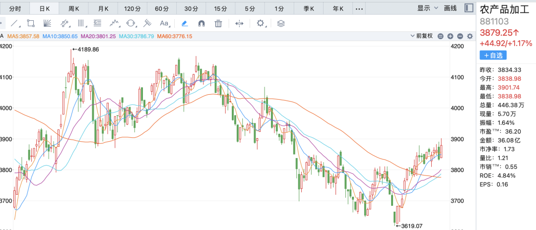Open drawing settings gear in toolbar
The height and width of the screenshot is (230, 536).
coord(261,23)
